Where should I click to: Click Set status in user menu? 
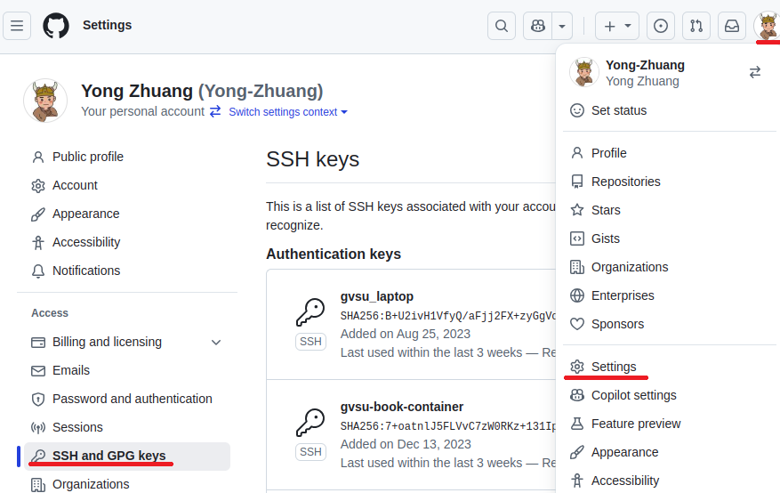pyautogui.click(x=618, y=110)
